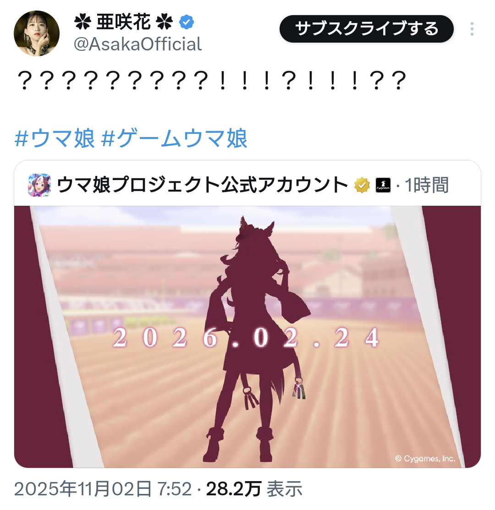The height and width of the screenshot is (510, 495).
Task: Open ウマ娘プロジェクト公式アカウント quoted account name
Action: click(202, 185)
